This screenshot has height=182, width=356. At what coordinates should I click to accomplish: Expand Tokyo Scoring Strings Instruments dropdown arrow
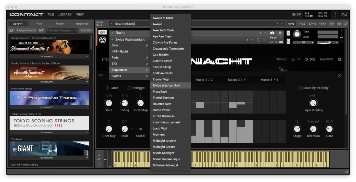click(87, 132)
